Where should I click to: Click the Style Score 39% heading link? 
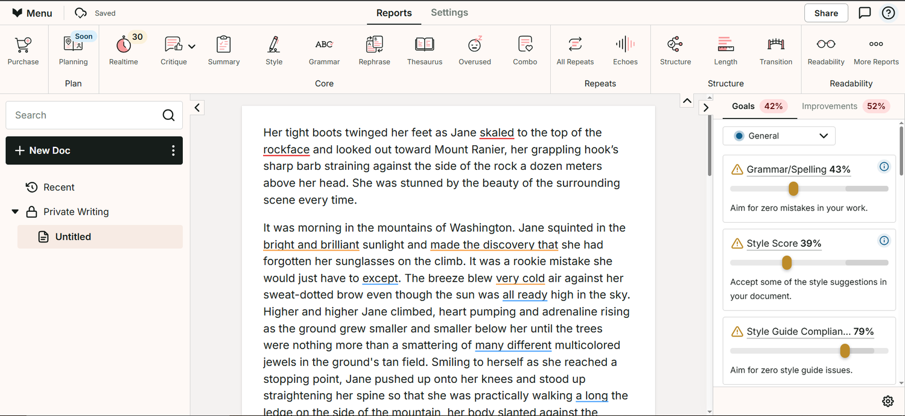[x=784, y=244]
